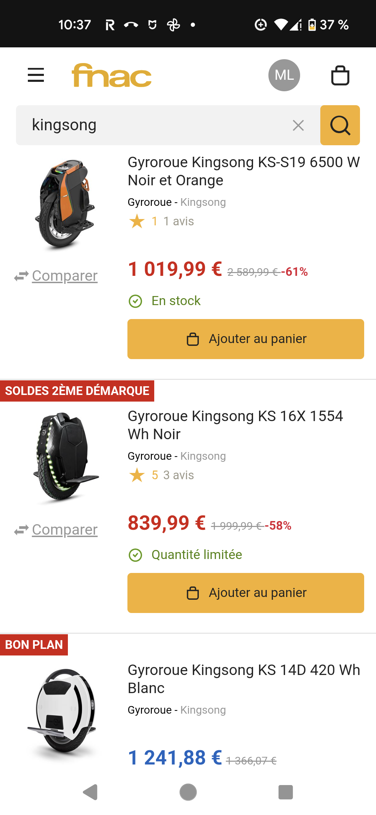Open the white KS 14D thumbnail
The image size is (376, 815).
tap(63, 711)
